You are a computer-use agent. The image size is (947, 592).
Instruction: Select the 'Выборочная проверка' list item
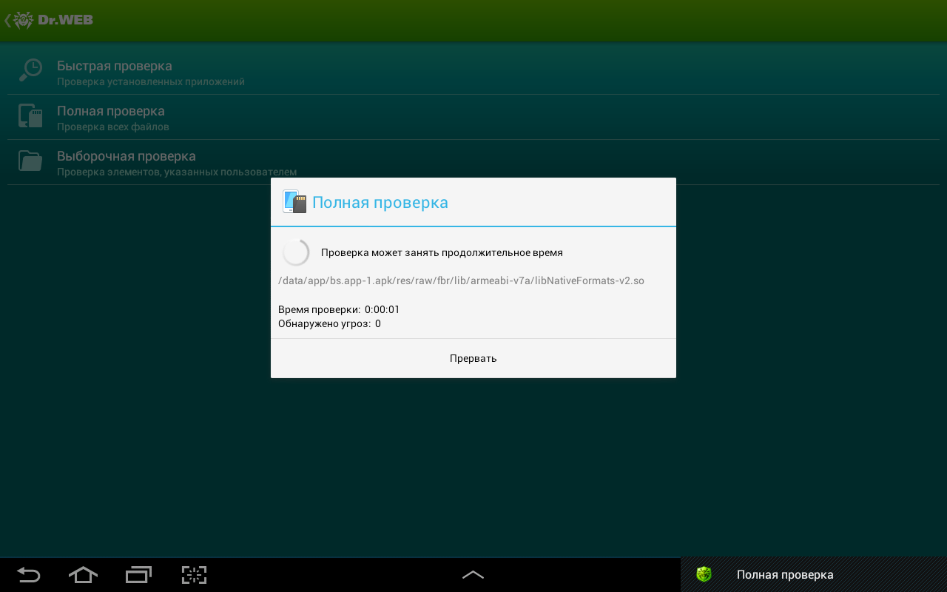(127, 157)
